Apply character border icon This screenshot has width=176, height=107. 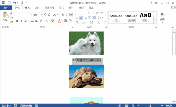[x=71, y=15]
